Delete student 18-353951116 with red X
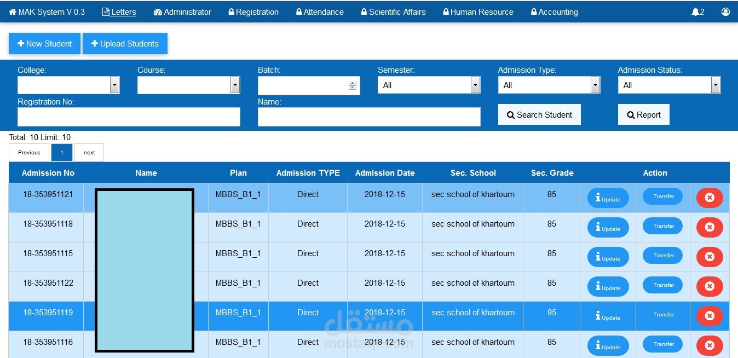738x358 pixels. (710, 345)
